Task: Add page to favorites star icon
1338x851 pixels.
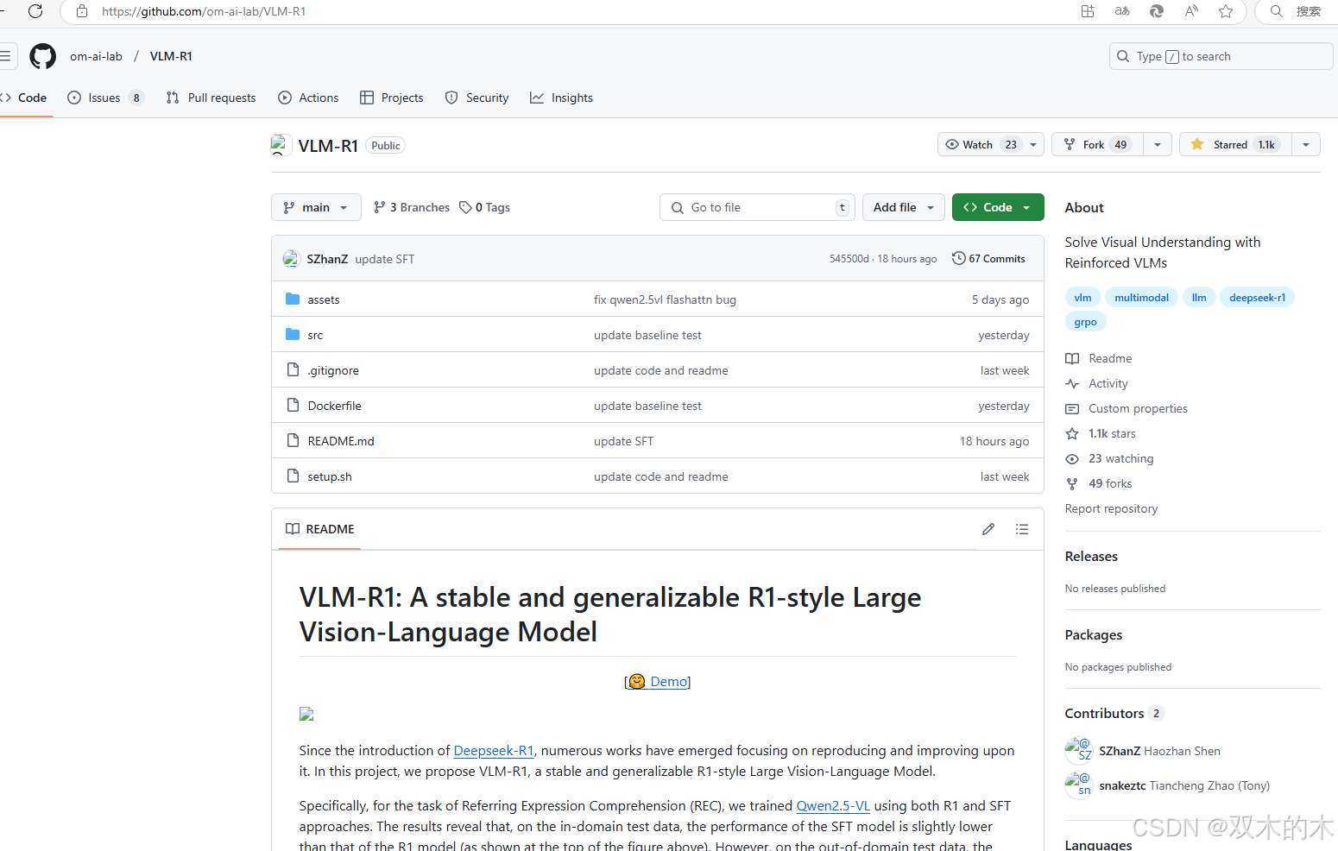Action: coord(1226,11)
